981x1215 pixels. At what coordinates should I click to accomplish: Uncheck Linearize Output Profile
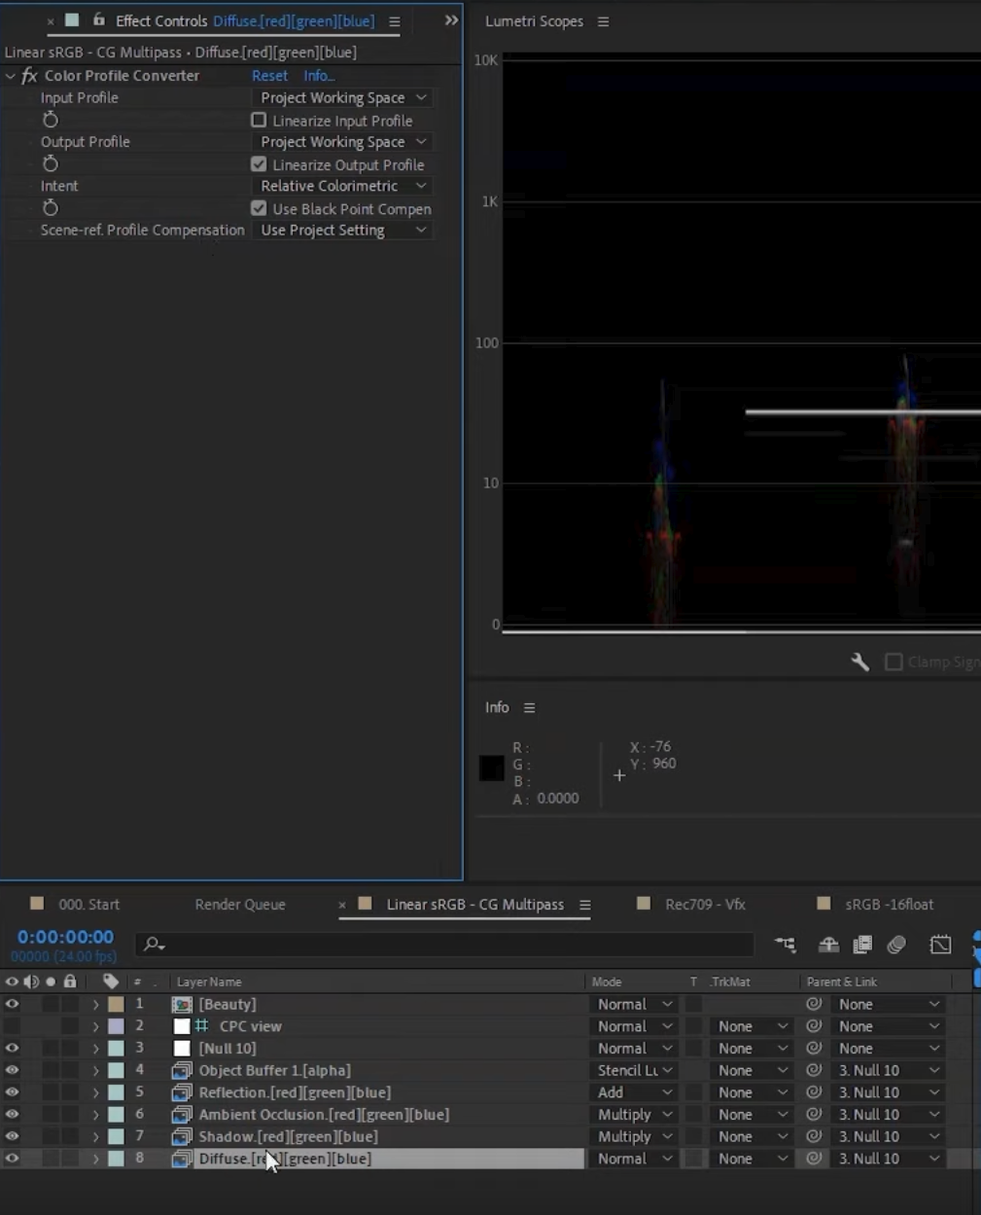259,164
